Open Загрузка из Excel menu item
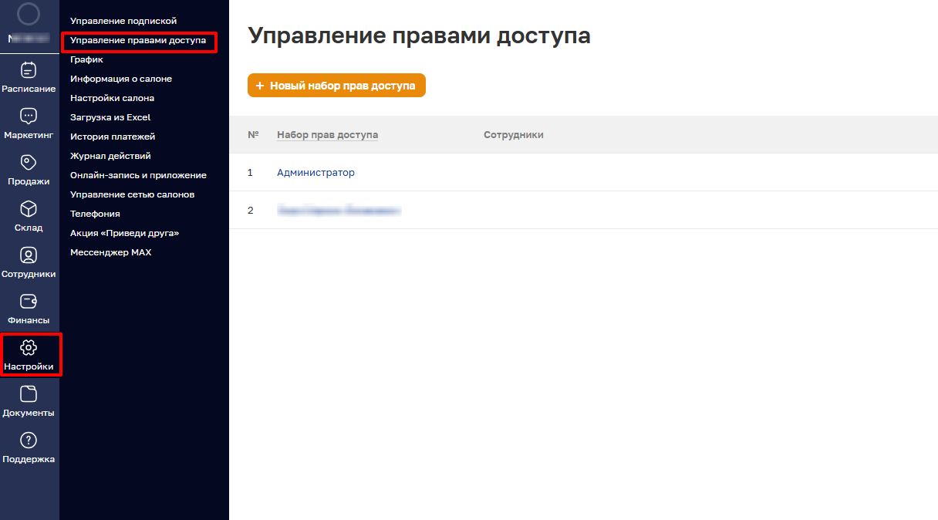Image resolution: width=938 pixels, height=520 pixels. click(110, 117)
